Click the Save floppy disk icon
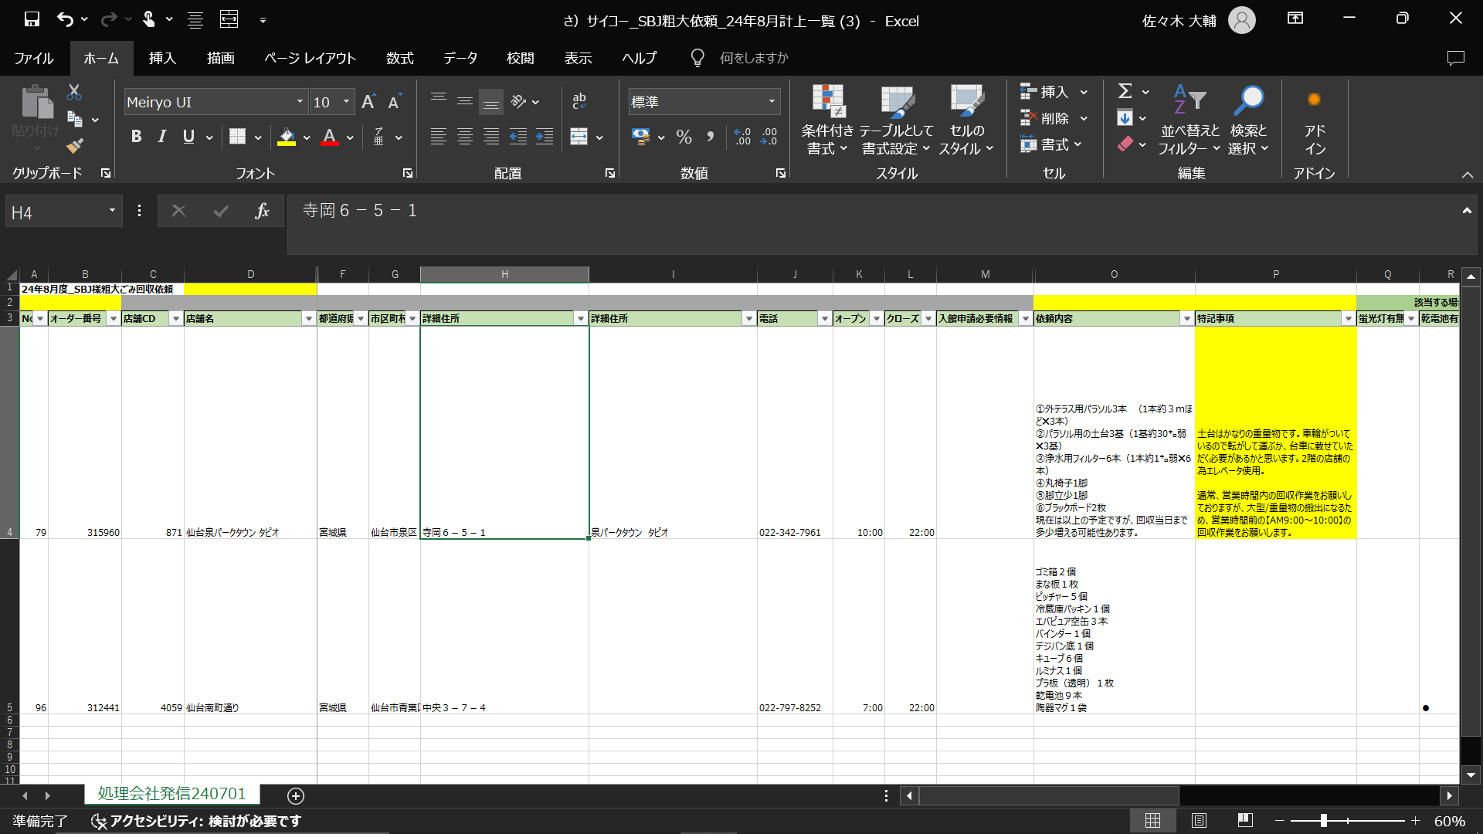 coord(32,20)
